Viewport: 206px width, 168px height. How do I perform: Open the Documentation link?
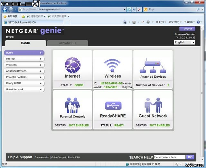[42, 157]
